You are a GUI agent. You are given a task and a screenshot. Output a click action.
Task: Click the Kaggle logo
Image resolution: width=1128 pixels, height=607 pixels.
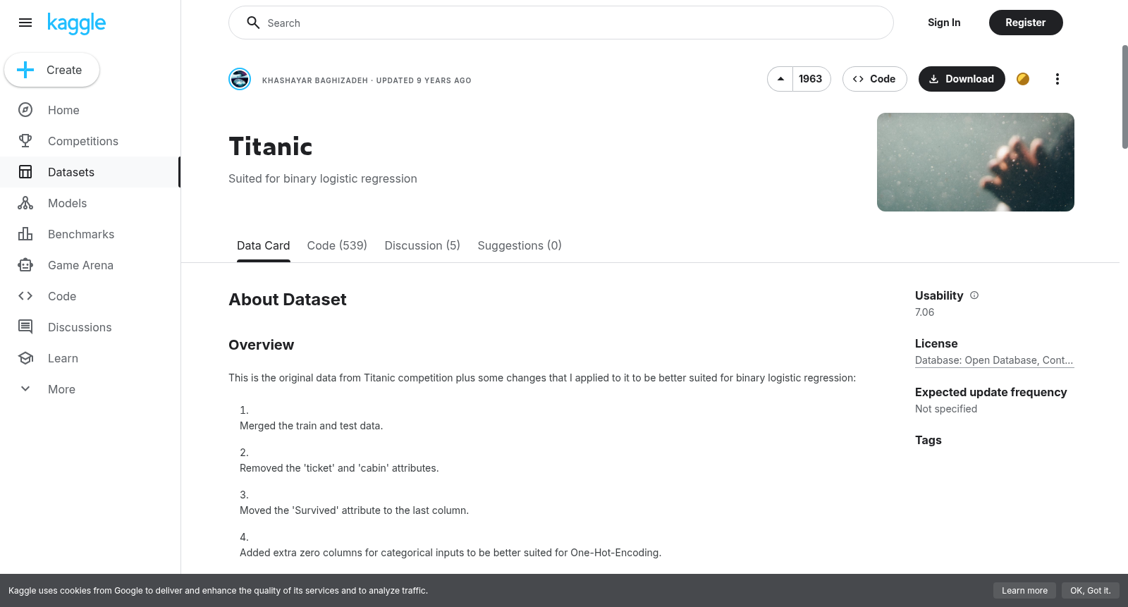coord(76,23)
